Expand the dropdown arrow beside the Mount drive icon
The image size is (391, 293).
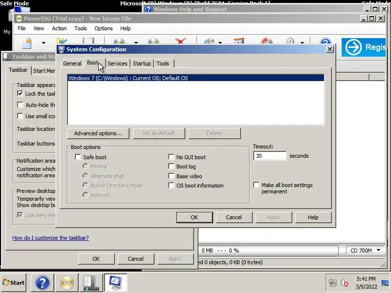pyautogui.click(x=302, y=42)
